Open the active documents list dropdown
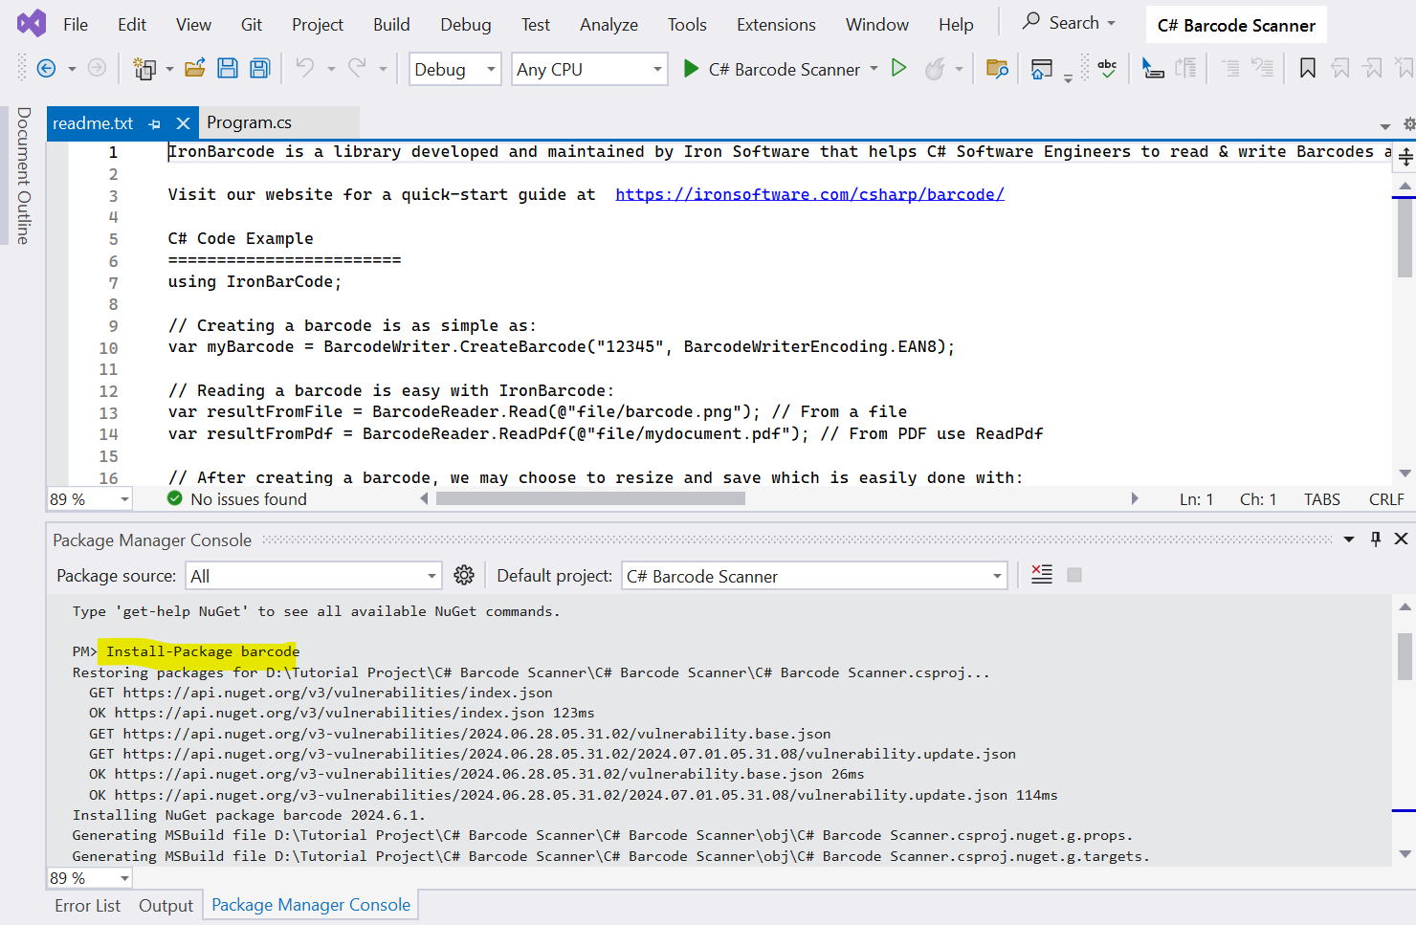This screenshot has height=925, width=1416. click(x=1384, y=126)
